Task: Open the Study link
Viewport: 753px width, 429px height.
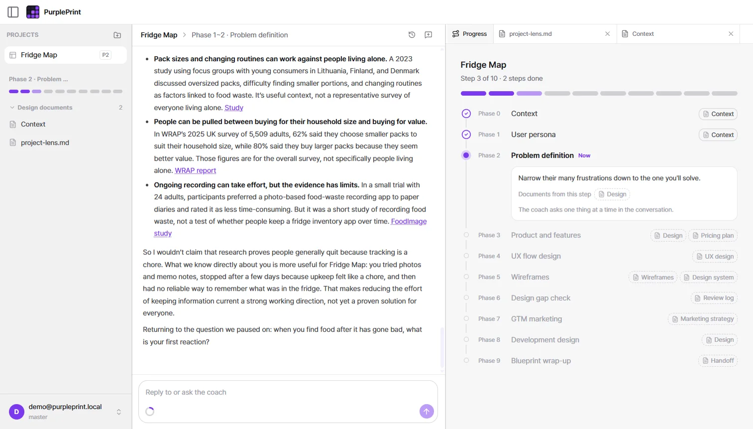Action: tap(234, 107)
